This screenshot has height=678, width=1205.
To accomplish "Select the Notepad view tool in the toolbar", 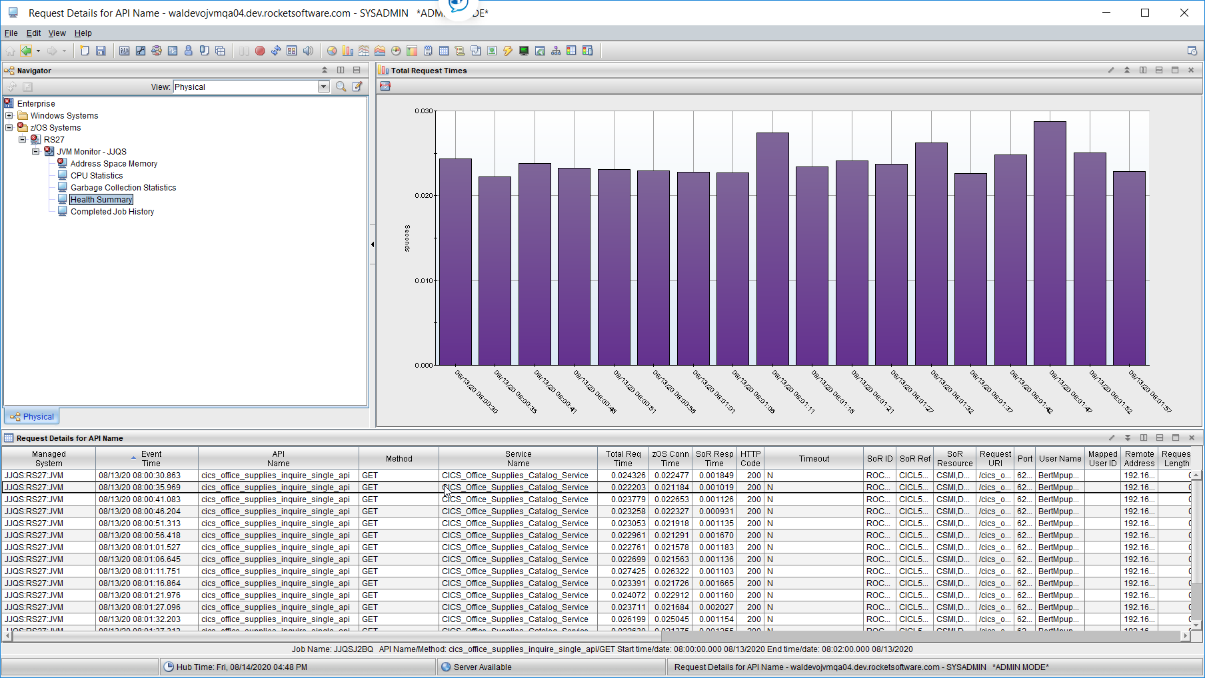I will click(x=429, y=50).
